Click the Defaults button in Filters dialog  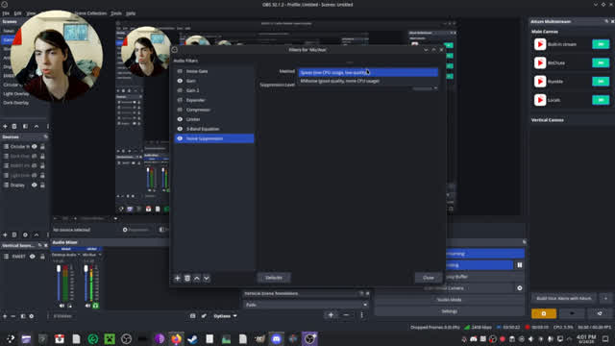(x=274, y=278)
